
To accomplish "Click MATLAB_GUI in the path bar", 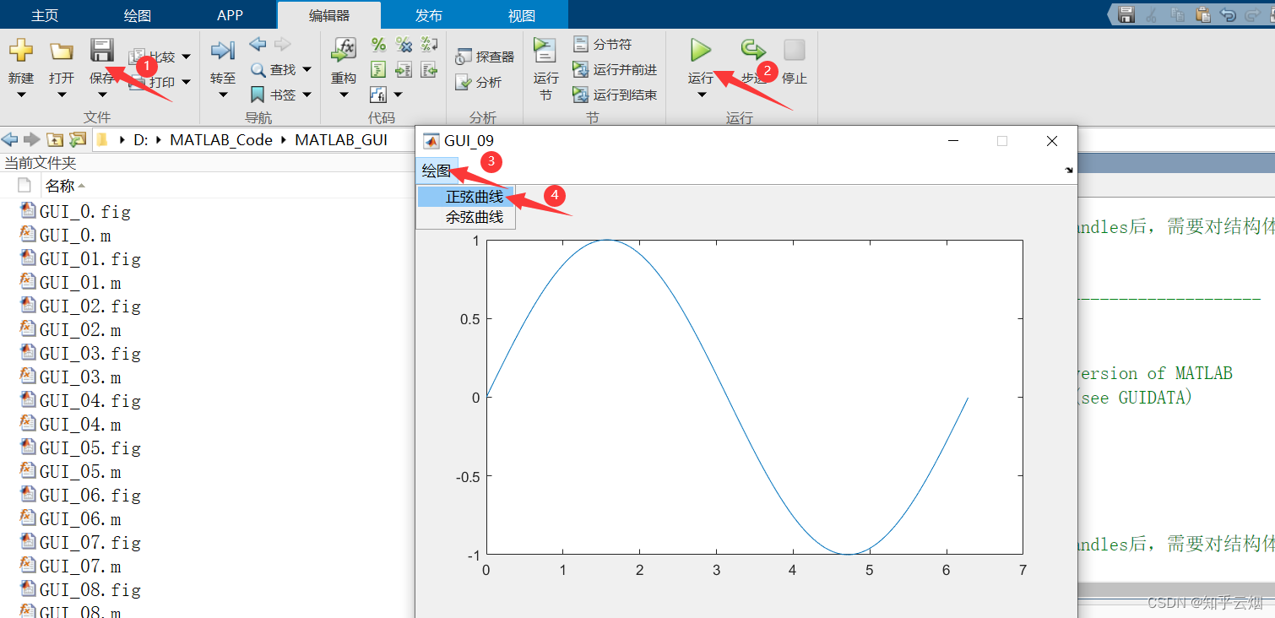I will 341,140.
